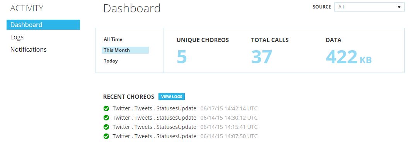This screenshot has height=142, width=414.
Task: Select the Today period filter
Action: (x=111, y=61)
